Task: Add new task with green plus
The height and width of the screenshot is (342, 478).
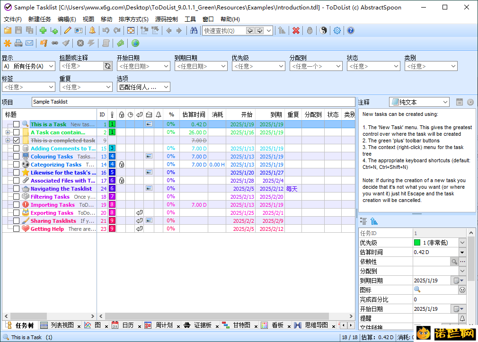Action: [x=43, y=30]
